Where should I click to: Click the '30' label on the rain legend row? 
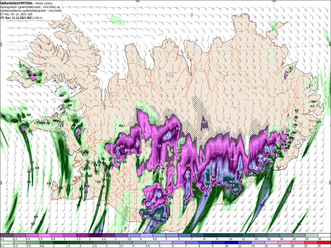319,246
